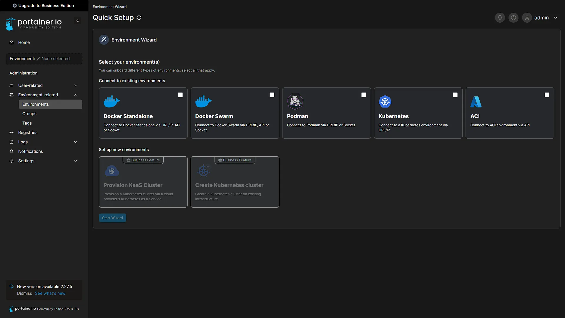565x318 pixels.
Task: Refresh Quick Setup with the reload icon
Action: coord(139,18)
